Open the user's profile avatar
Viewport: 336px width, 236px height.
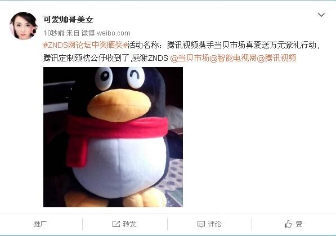pos(24,26)
